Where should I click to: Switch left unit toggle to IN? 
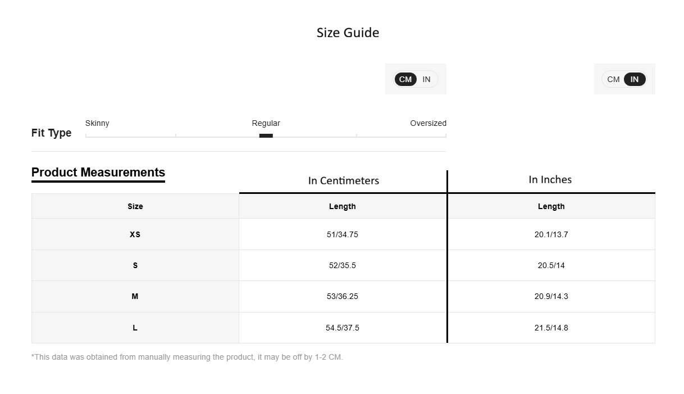(x=427, y=79)
